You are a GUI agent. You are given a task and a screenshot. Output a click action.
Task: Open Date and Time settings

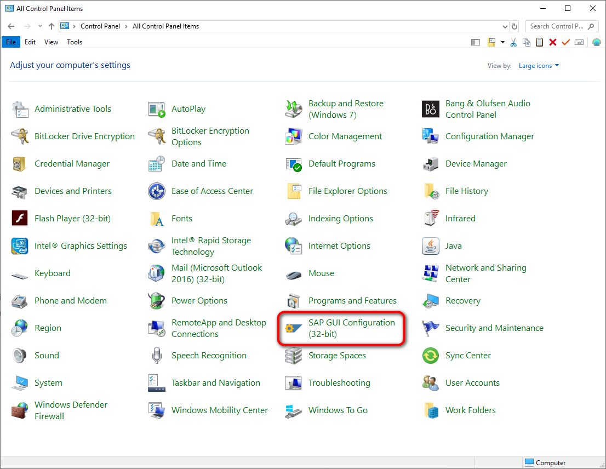coord(187,164)
